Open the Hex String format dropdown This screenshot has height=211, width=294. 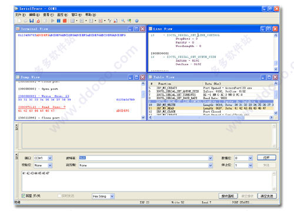tap(112, 196)
